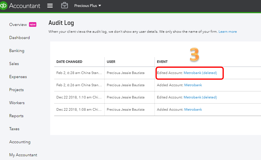The height and width of the screenshot is (160, 261).
Task: Open the Overview menu item
Action: click(x=18, y=24)
